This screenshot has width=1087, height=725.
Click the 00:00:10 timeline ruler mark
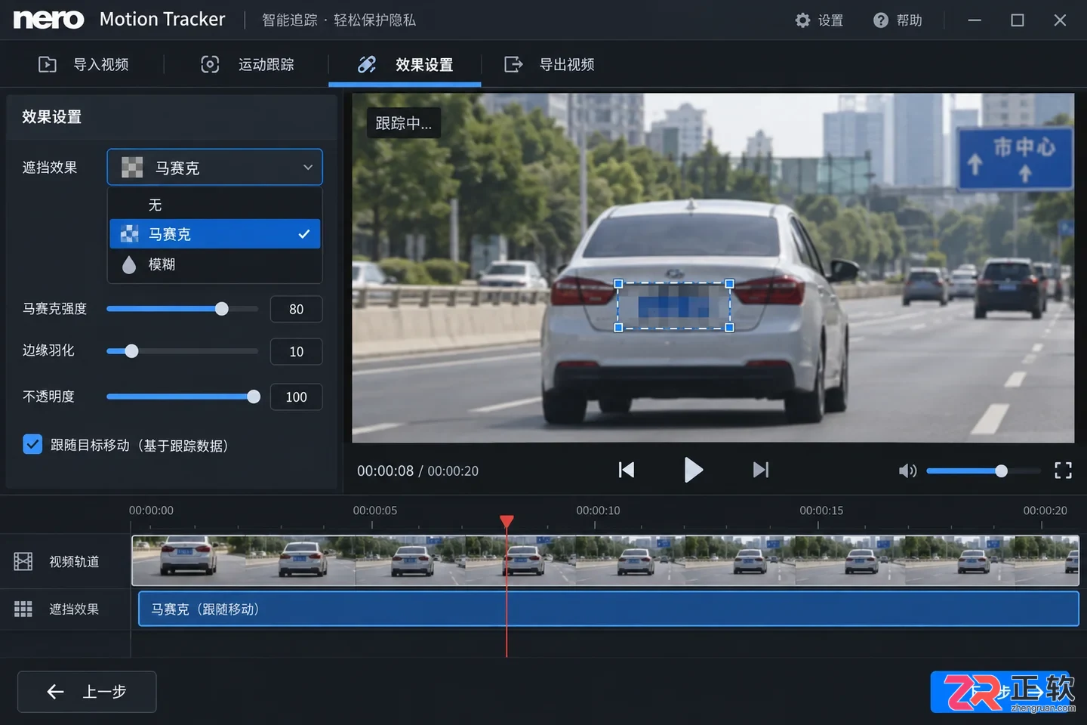(598, 511)
